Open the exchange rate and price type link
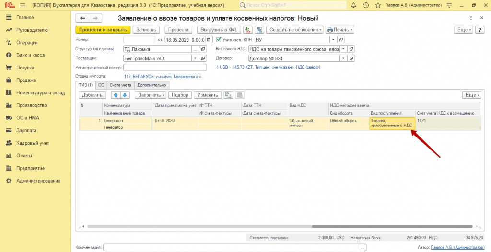This screenshot has height=252, width=491. coord(268,67)
